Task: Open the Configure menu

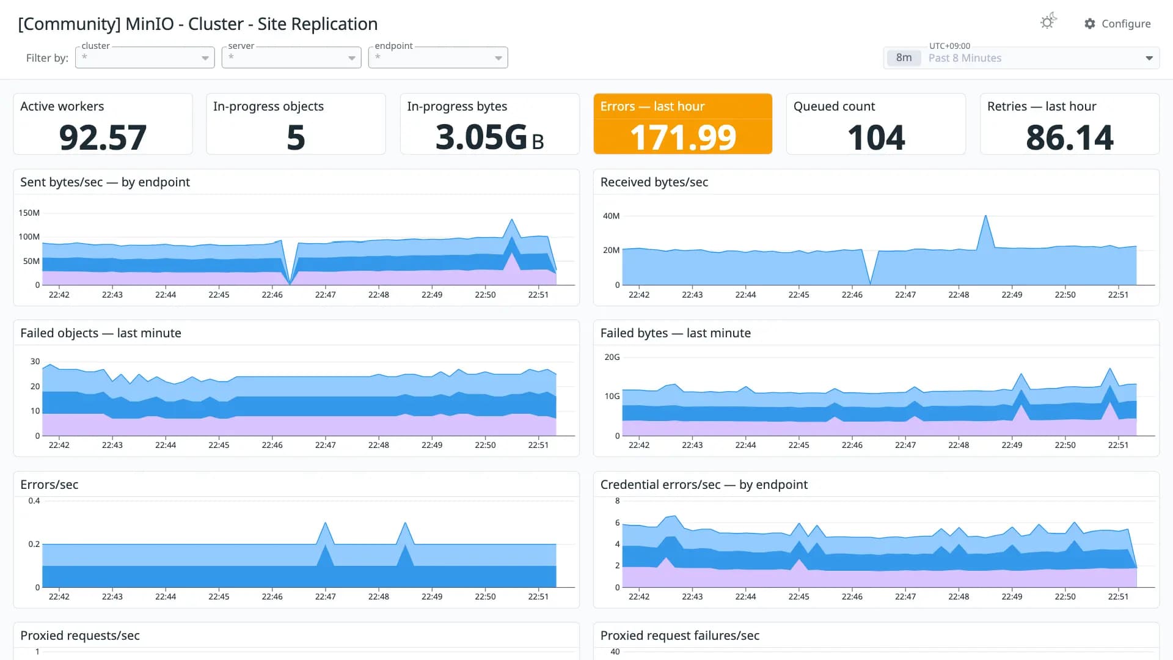Action: pyautogui.click(x=1117, y=24)
